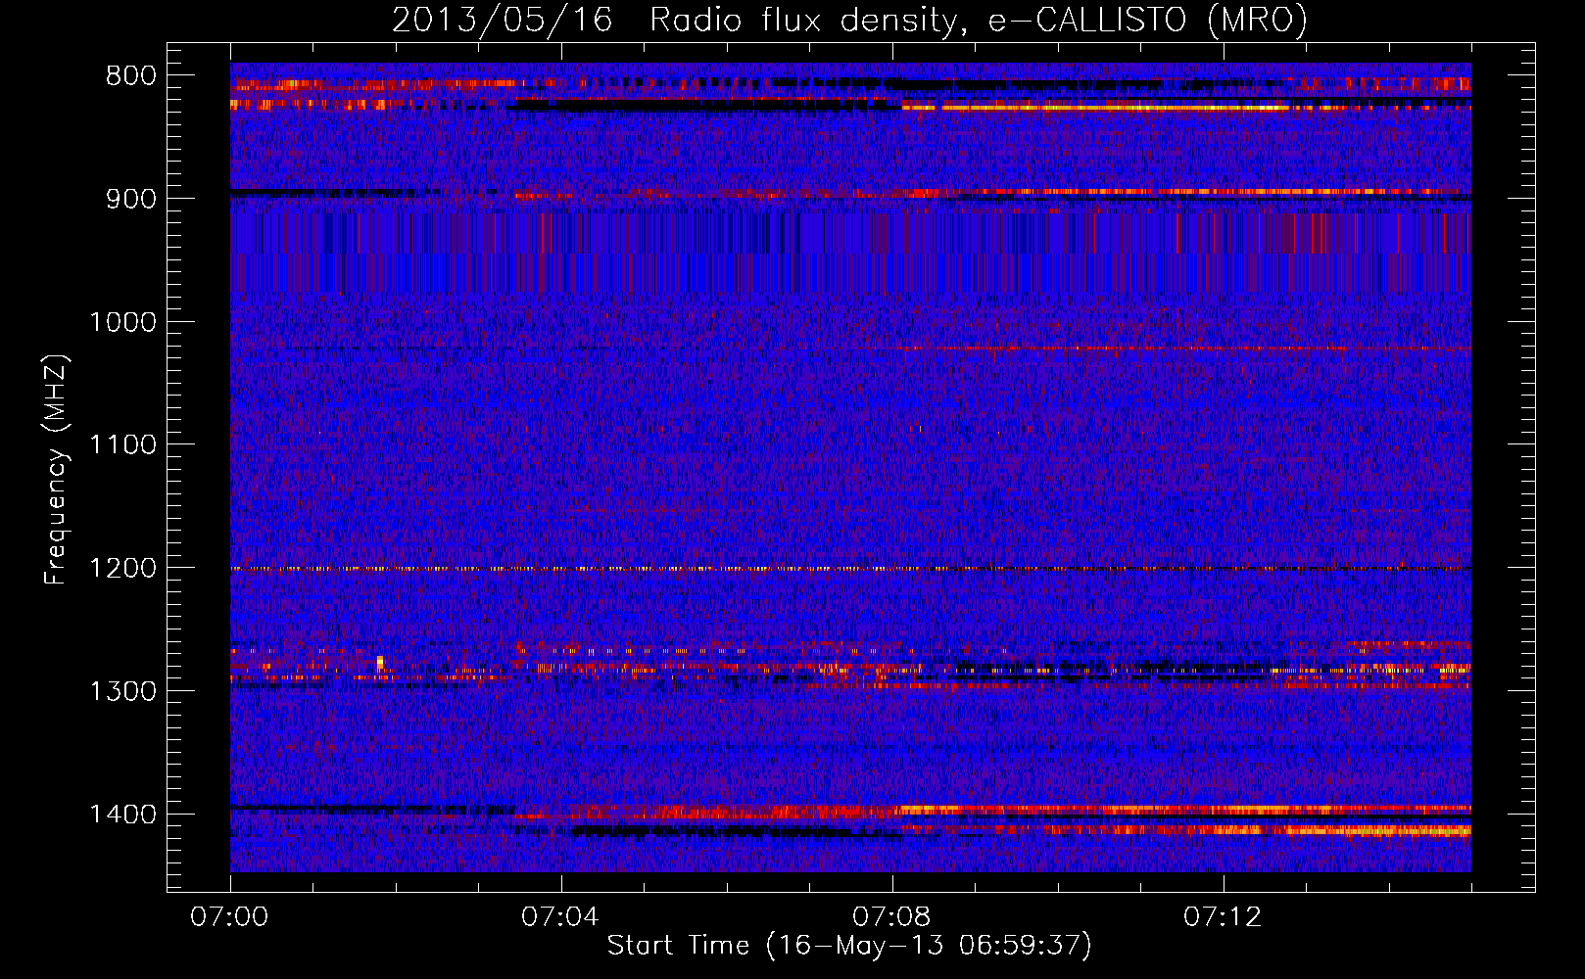1585x979 pixels.
Task: Click the 07:00 time tick label
Action: tap(229, 917)
